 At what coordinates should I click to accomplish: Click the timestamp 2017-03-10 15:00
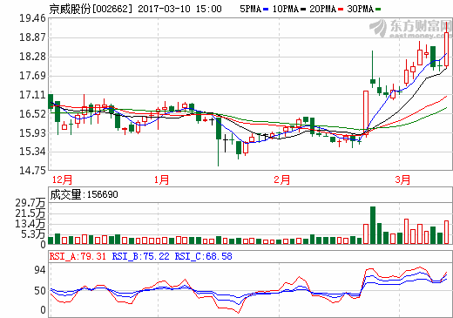[x=179, y=9]
